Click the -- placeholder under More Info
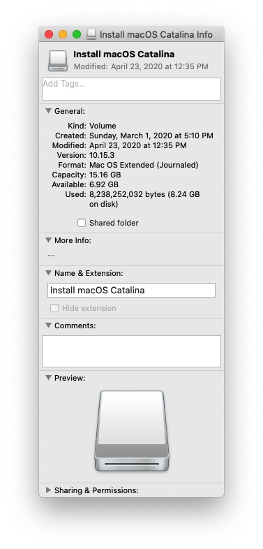 tap(51, 255)
